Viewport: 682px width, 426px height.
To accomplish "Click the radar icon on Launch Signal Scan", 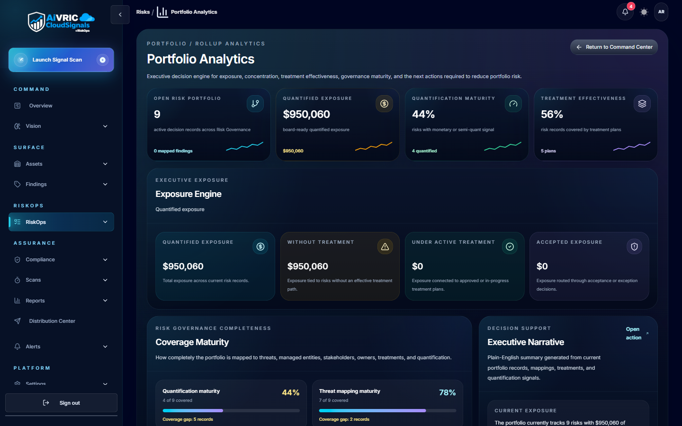I will tap(20, 60).
